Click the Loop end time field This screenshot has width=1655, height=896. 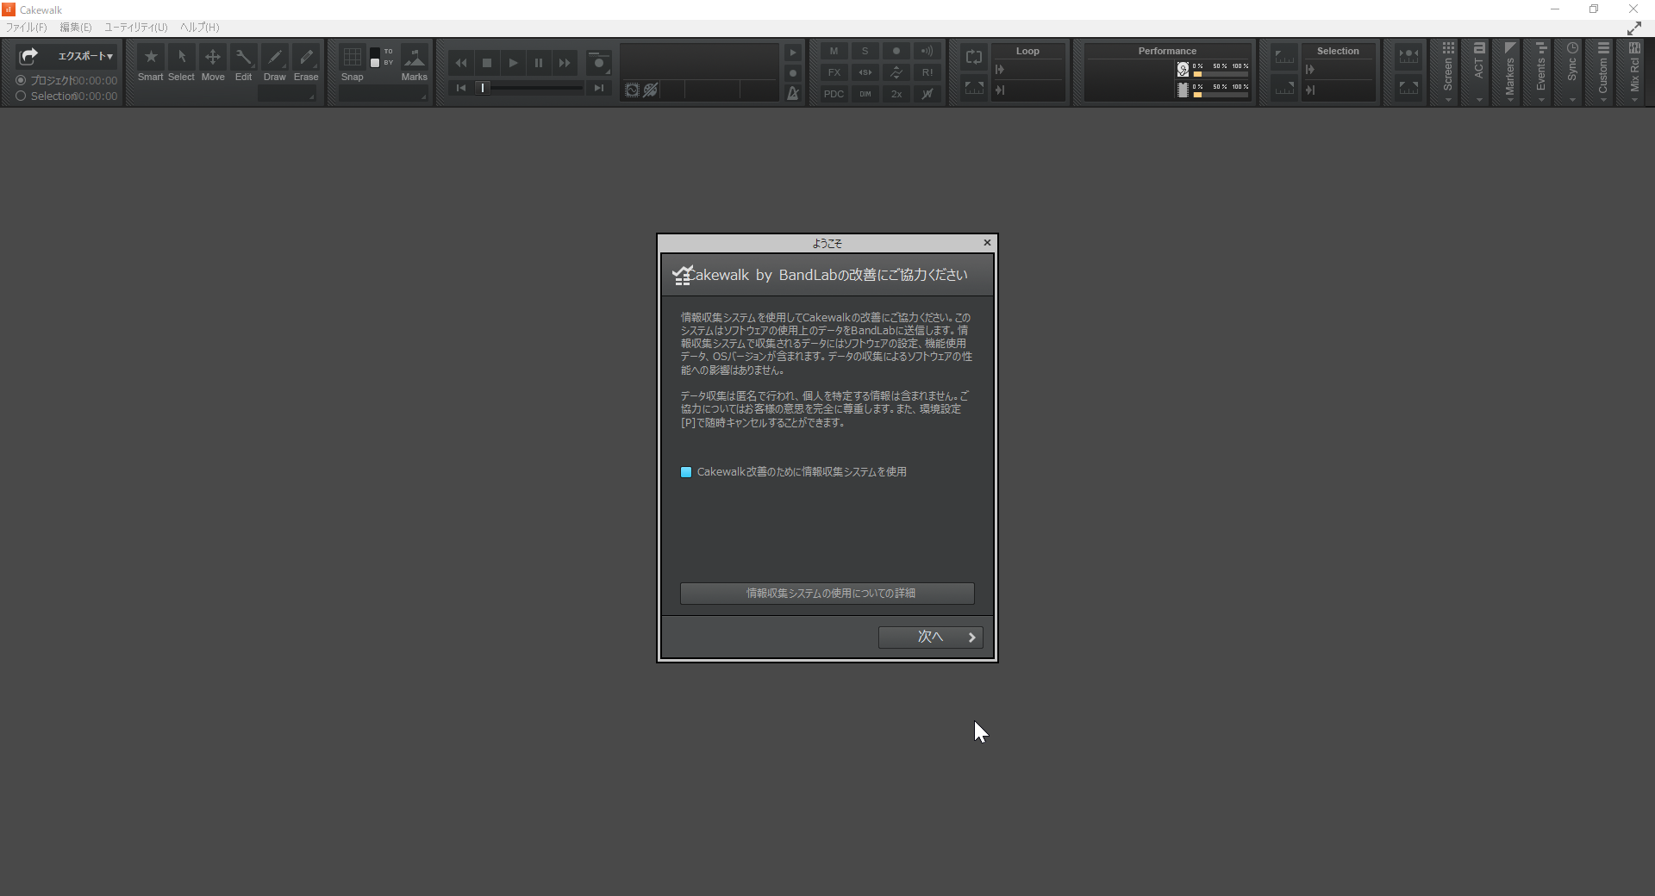pyautogui.click(x=1027, y=90)
